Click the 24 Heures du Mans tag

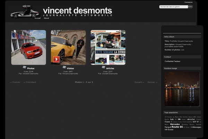tap(172, 117)
